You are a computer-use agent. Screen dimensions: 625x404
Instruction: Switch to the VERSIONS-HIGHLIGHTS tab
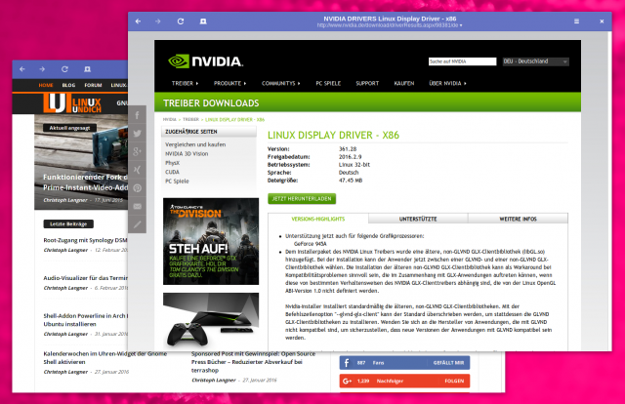pos(318,219)
